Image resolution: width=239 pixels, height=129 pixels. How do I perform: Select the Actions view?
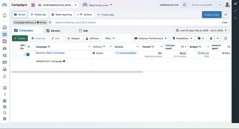85,15
